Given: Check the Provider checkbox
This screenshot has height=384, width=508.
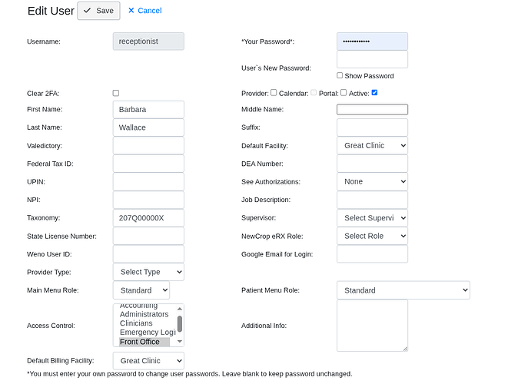Looking at the screenshot, I should pyautogui.click(x=274, y=93).
